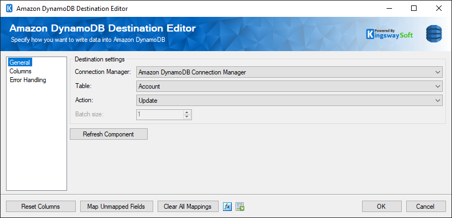Image resolution: width=452 pixels, height=218 pixels.
Task: Dismiss the dialog with Cancel
Action: (426, 207)
